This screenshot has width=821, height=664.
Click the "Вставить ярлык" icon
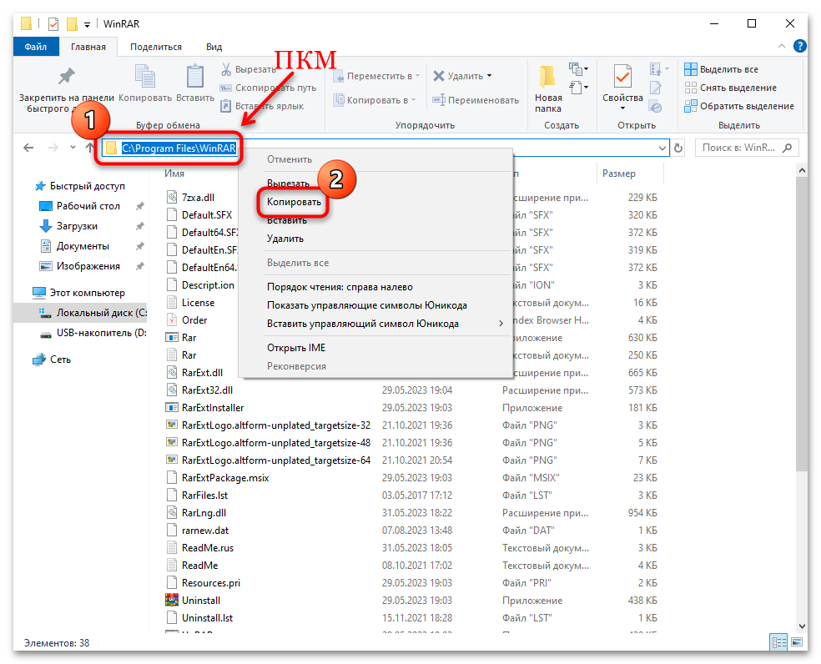click(x=226, y=106)
